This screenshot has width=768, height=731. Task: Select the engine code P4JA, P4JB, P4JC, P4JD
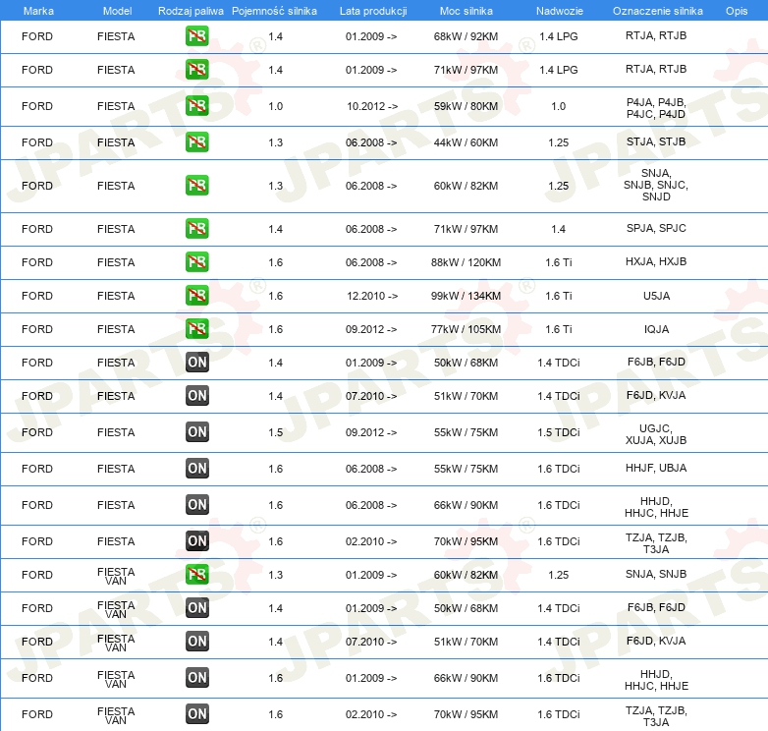click(x=656, y=108)
